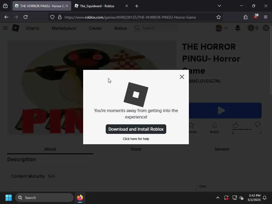Viewport: 272px width, 204px height.
Task: Click Firefox icon in taskbar
Action: [x=80, y=198]
